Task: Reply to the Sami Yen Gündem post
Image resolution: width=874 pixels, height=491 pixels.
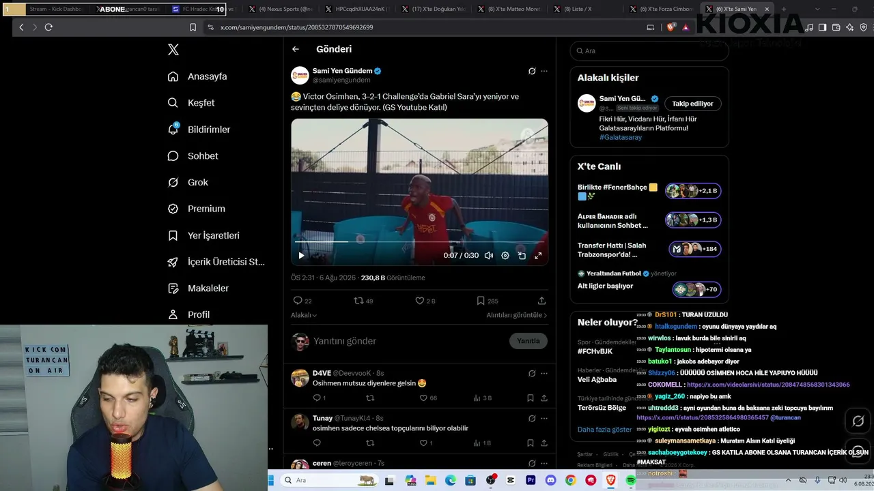Action: click(x=302, y=301)
